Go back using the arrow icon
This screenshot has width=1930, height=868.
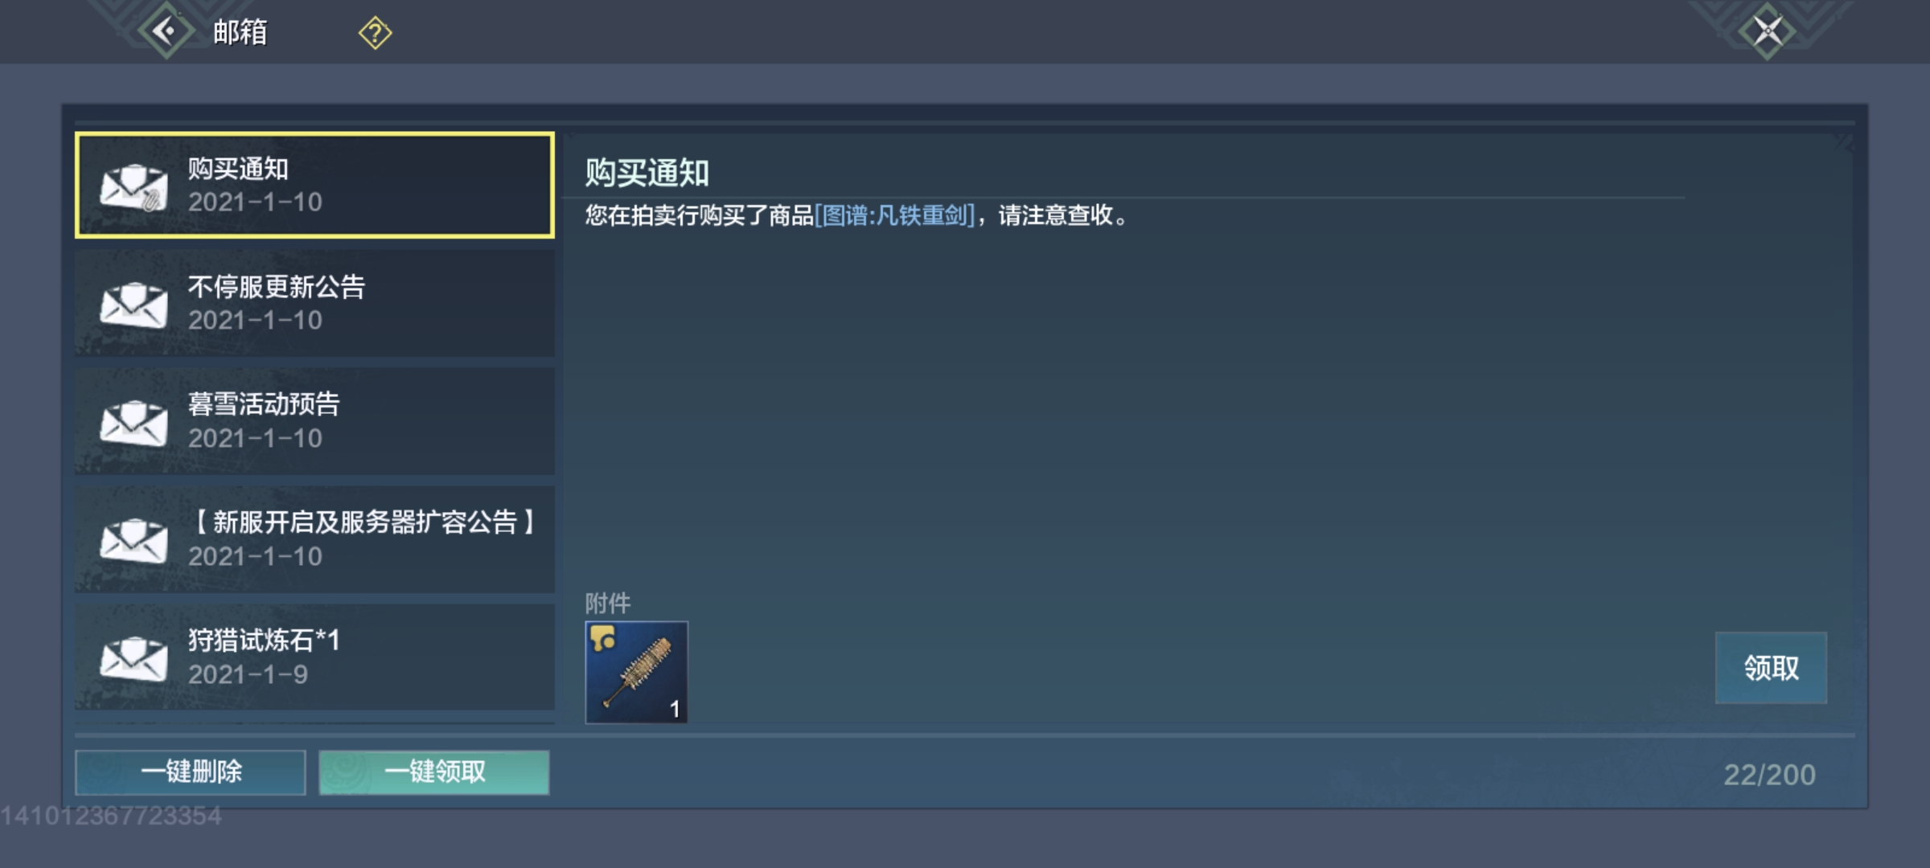[x=166, y=32]
